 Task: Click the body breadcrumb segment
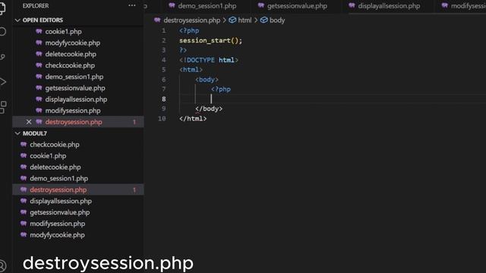click(x=277, y=20)
